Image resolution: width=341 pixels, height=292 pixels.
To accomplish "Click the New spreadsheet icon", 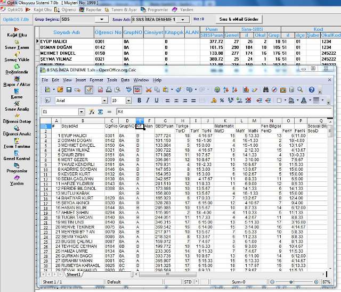I will click(47, 90).
